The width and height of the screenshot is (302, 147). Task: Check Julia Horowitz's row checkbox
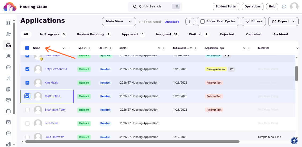coord(27,137)
